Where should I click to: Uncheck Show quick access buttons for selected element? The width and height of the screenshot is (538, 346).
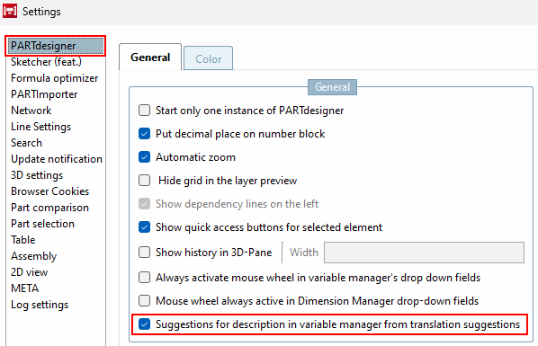point(145,227)
